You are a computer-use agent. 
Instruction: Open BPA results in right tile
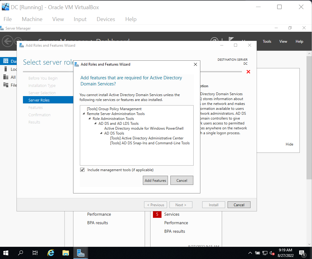point(174,232)
